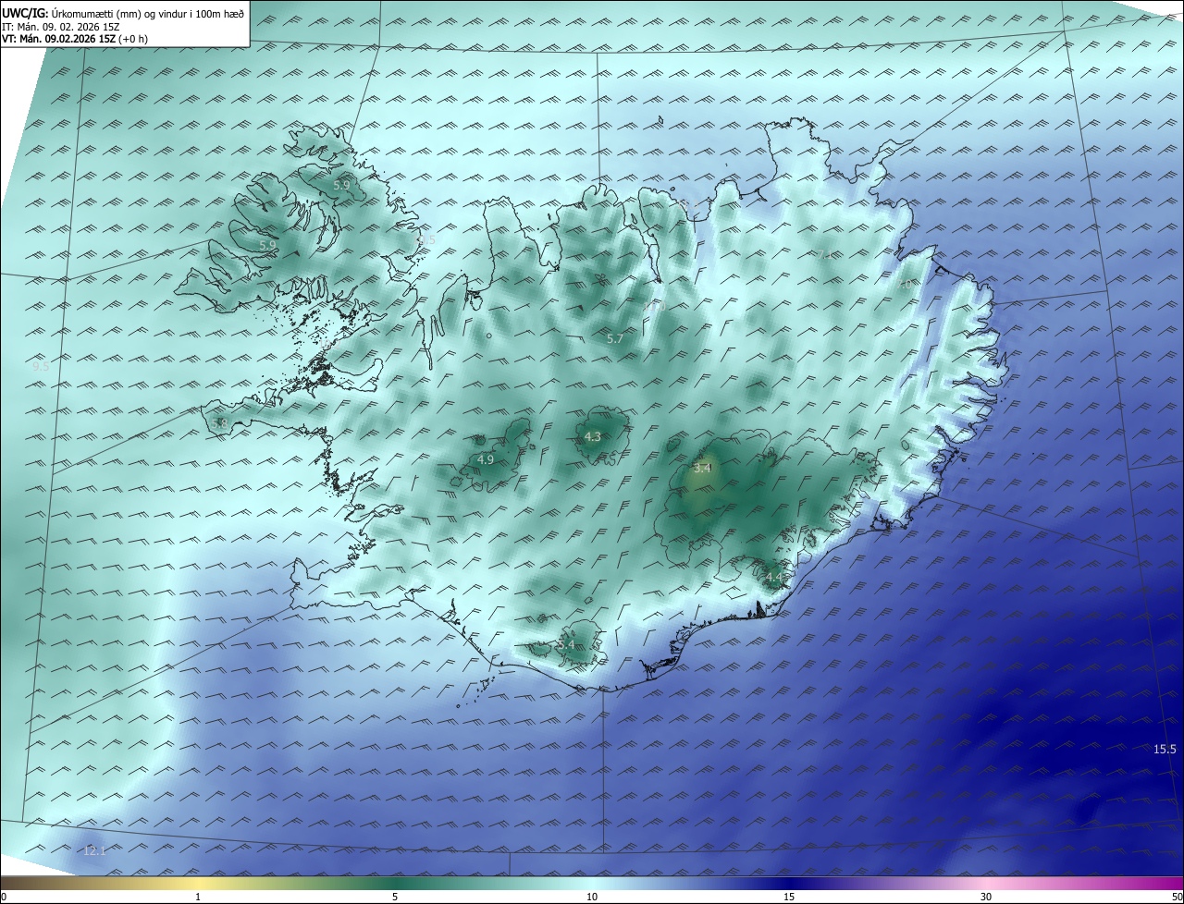This screenshot has width=1184, height=904.
Task: Click the 5.4 value label on the map
Action: coord(566,644)
